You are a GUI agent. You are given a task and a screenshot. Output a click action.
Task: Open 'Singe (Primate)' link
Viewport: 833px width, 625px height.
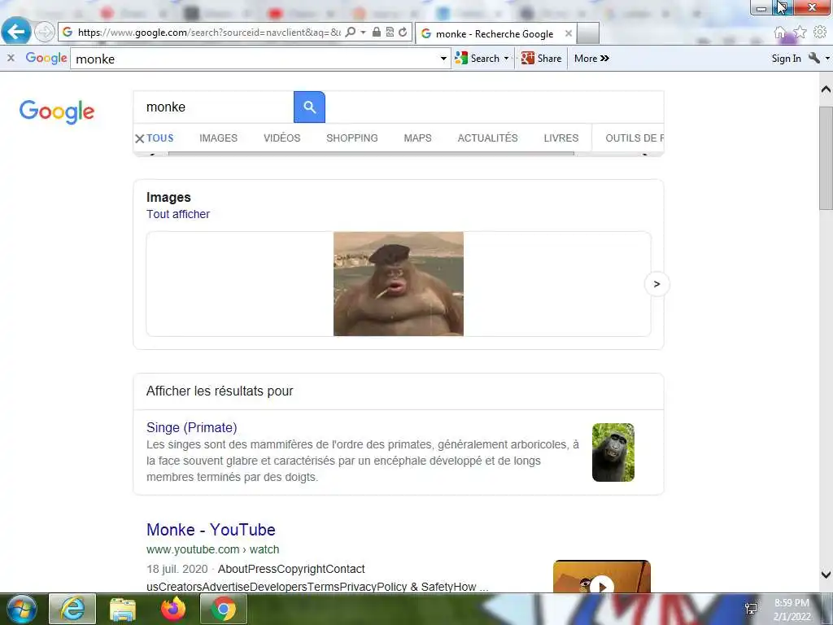click(x=192, y=427)
